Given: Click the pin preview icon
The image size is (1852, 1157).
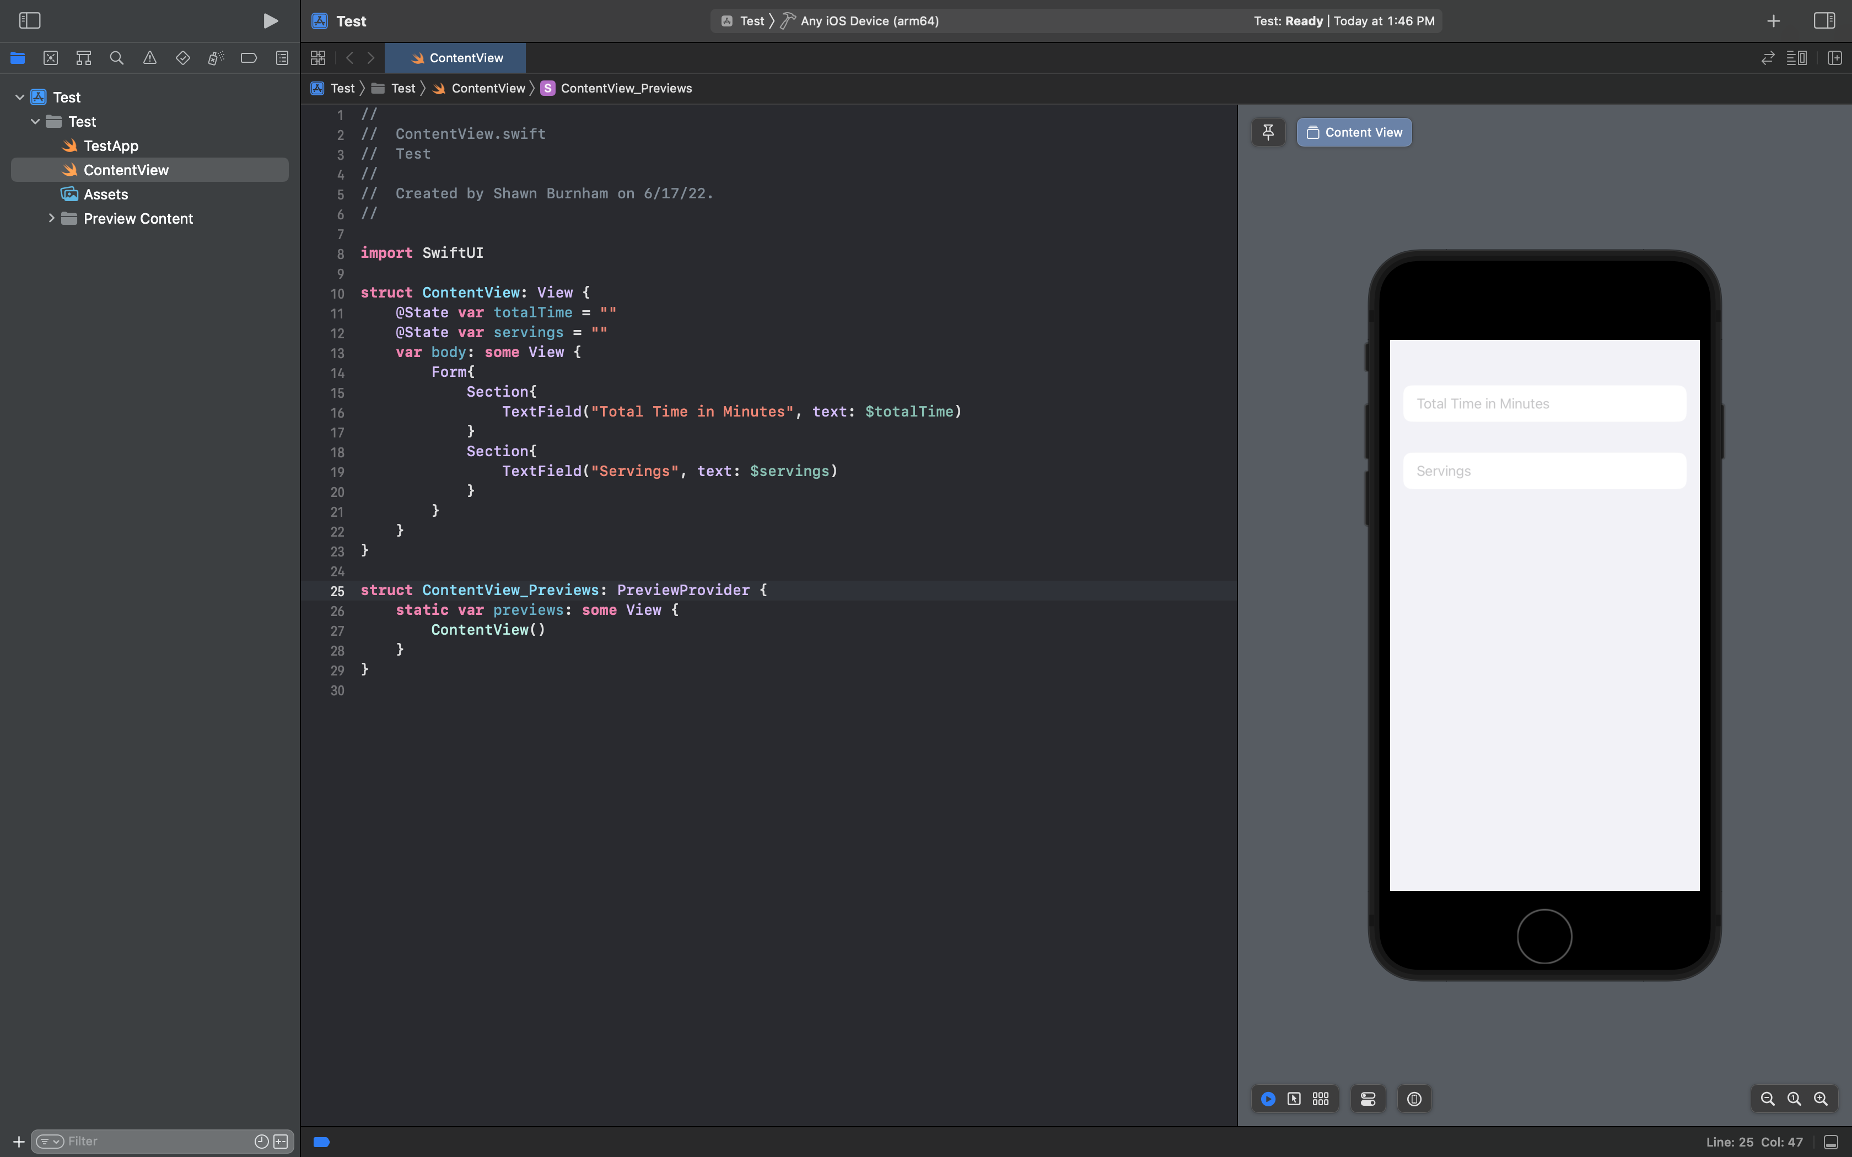Looking at the screenshot, I should point(1268,132).
